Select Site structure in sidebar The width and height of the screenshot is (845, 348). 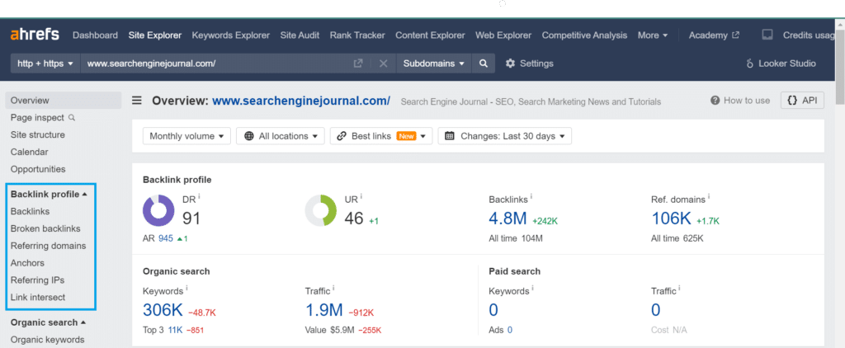point(38,134)
